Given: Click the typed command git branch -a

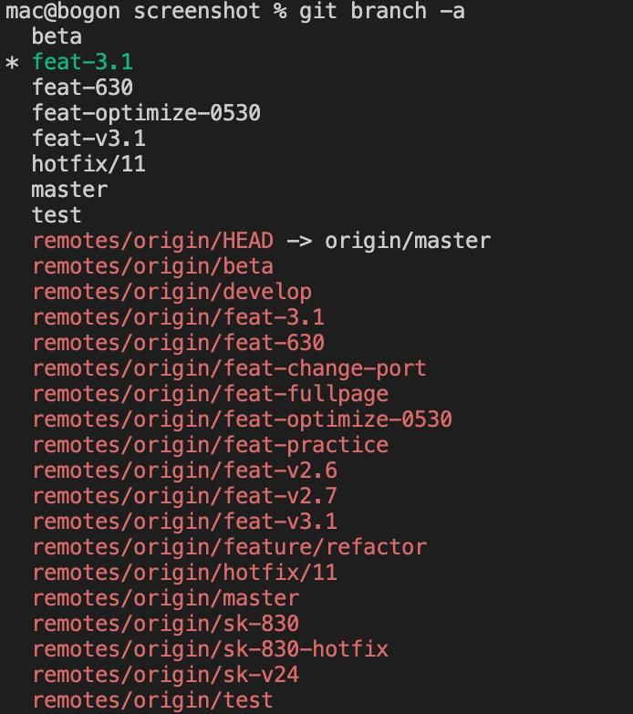Looking at the screenshot, I should (x=381, y=12).
